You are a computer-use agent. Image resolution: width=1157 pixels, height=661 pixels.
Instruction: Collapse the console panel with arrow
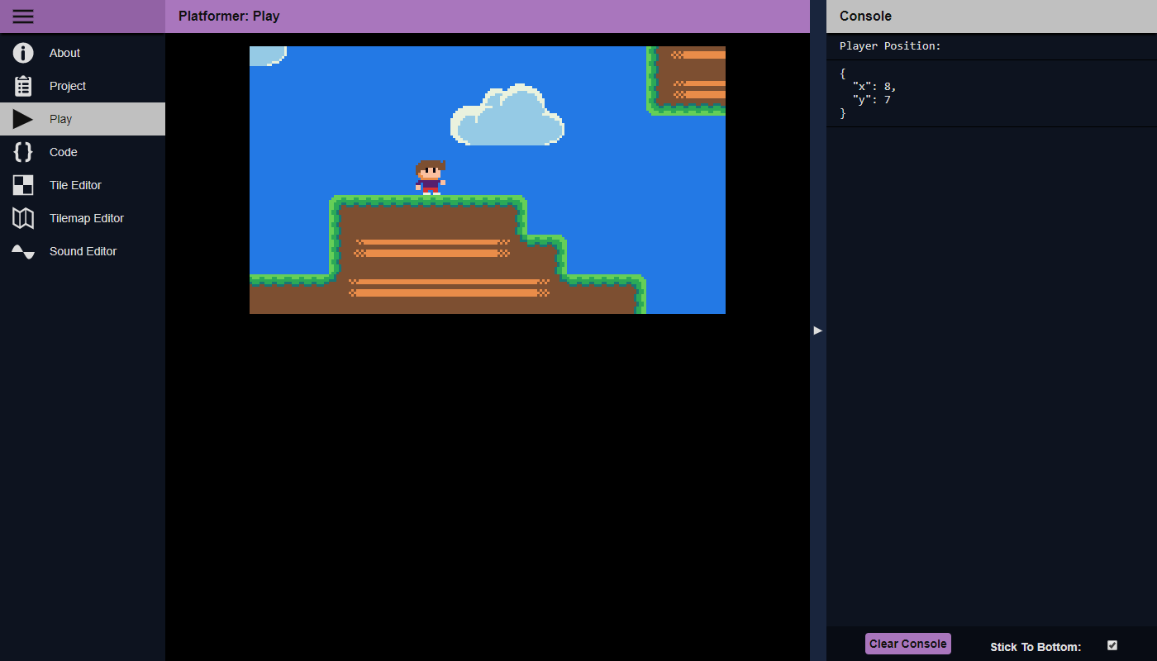pos(818,330)
